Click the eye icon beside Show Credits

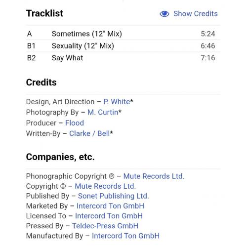165,14
